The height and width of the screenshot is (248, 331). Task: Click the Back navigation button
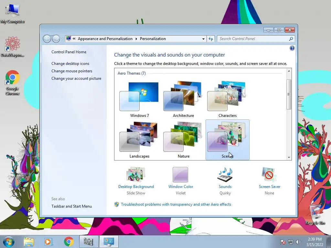[x=47, y=39]
